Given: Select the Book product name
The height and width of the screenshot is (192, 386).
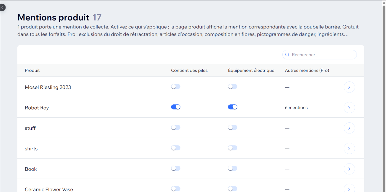Looking at the screenshot, I should point(31,169).
